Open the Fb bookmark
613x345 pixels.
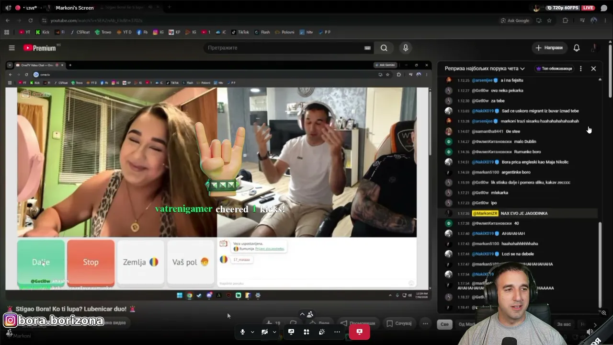click(142, 32)
